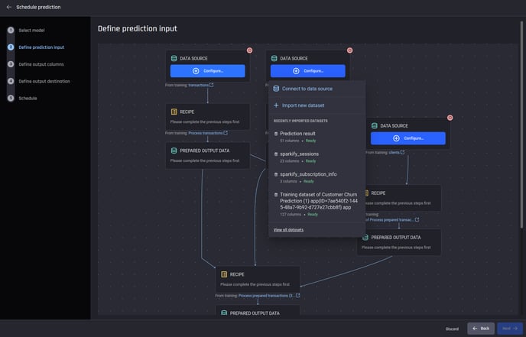Click the recipe icon in the Process transactions node
526x337 pixels.
tap(174, 112)
